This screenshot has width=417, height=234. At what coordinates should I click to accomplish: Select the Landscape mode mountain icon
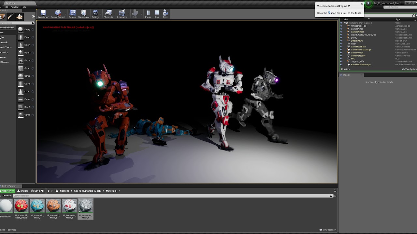pyautogui.click(x=20, y=17)
